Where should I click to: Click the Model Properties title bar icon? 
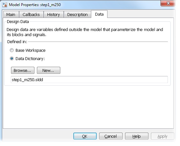point(5,5)
